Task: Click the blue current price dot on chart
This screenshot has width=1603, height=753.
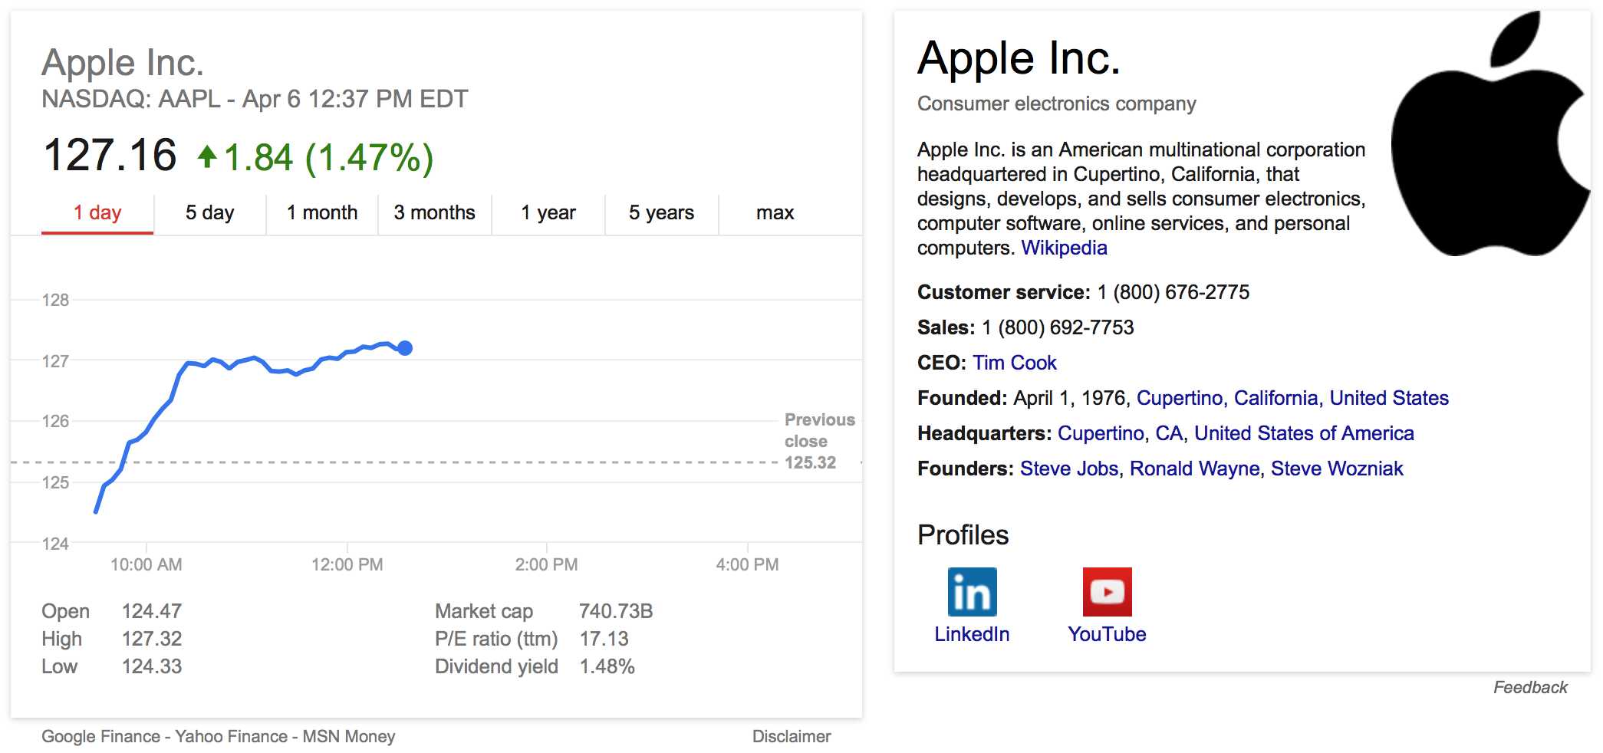Action: coord(405,348)
